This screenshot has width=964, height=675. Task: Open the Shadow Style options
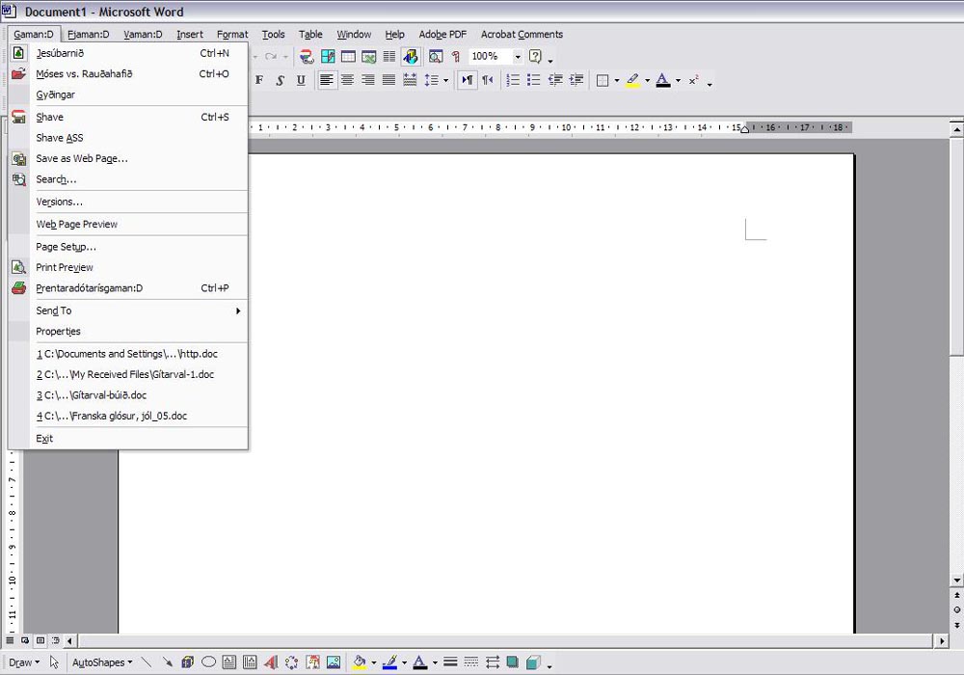click(512, 662)
